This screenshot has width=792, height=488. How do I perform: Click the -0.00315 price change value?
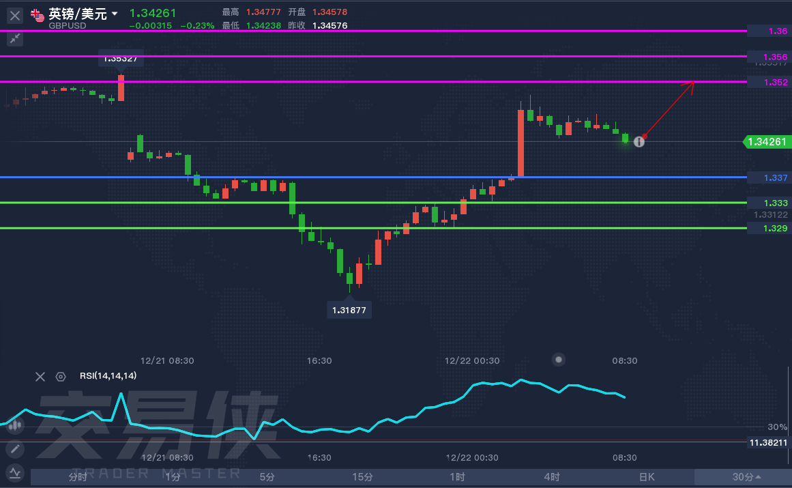pyautogui.click(x=151, y=26)
